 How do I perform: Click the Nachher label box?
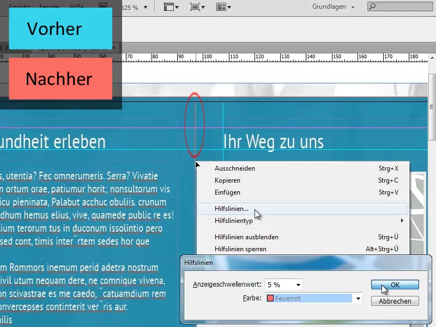tap(60, 78)
